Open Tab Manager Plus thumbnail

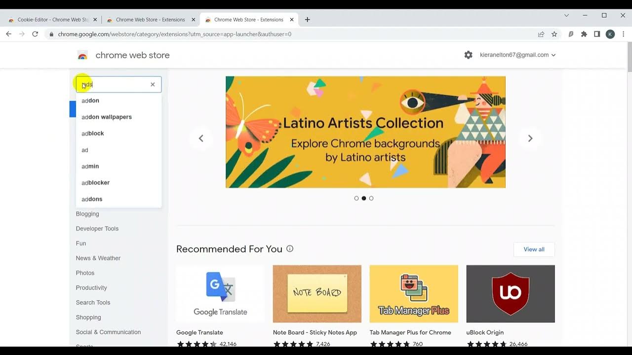click(x=414, y=294)
